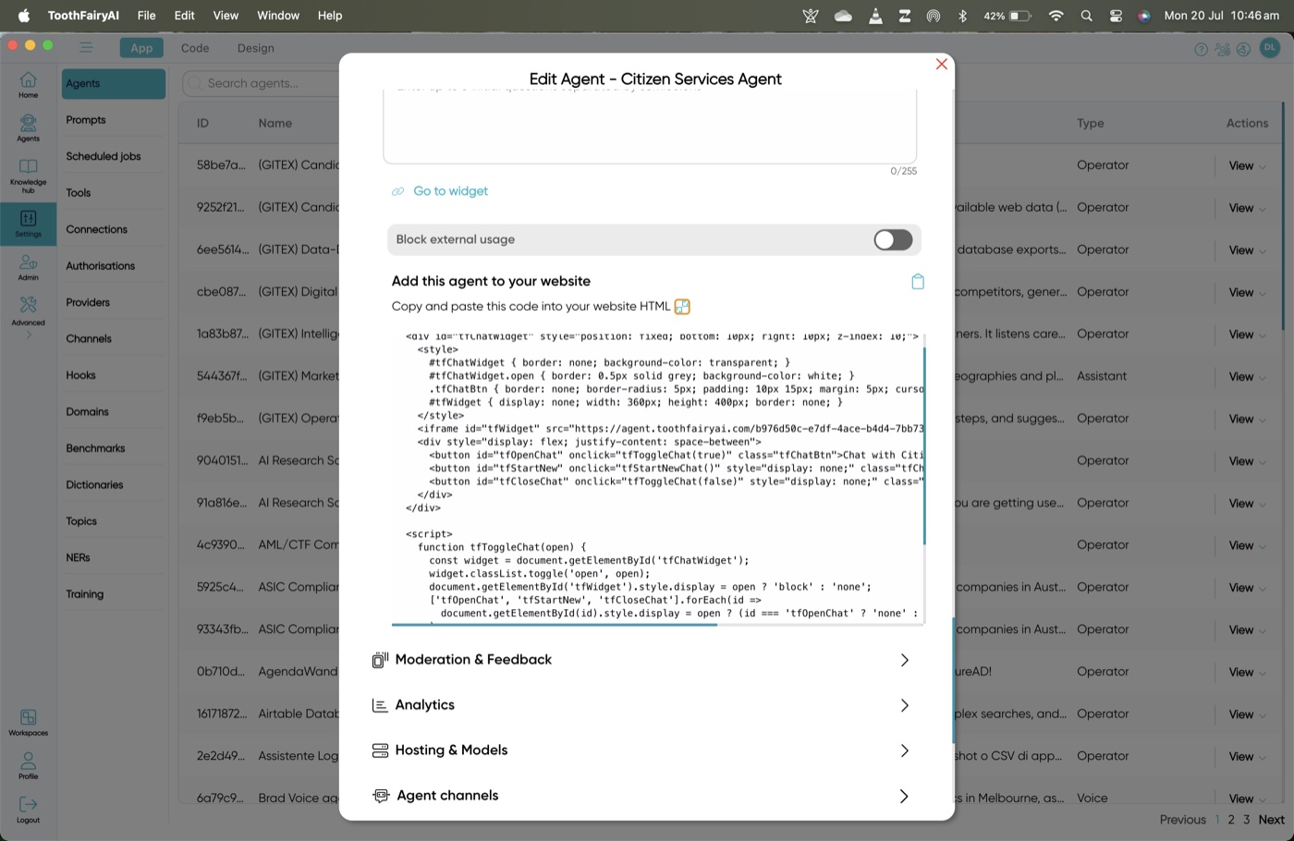The image size is (1294, 841).
Task: Open the DL user avatar
Action: coord(1270,47)
